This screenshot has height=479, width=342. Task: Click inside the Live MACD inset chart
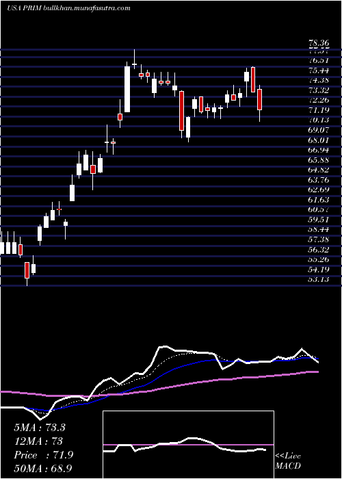pos(188,445)
